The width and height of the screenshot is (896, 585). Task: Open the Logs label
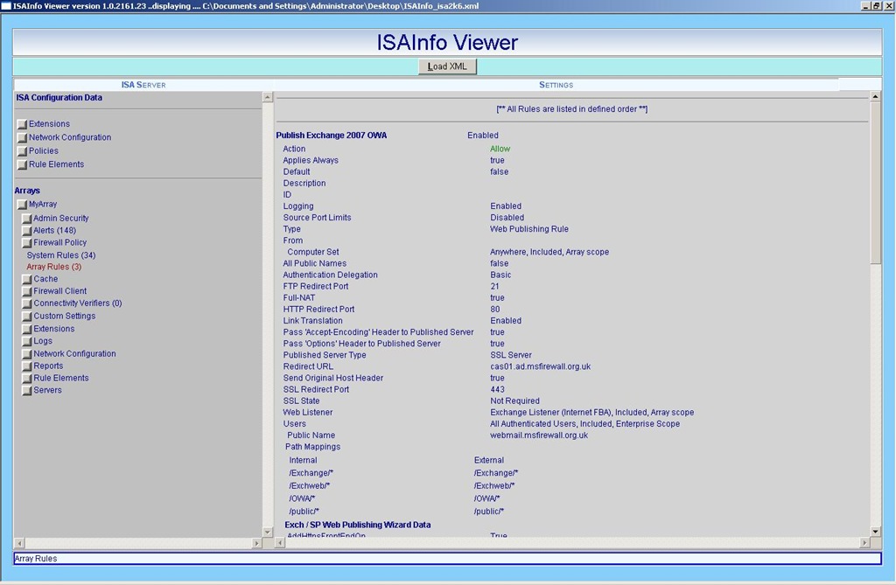tap(43, 341)
